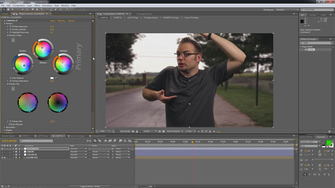Select the Hand tool
The width and height of the screenshot is (335, 188).
[x=8, y=9]
